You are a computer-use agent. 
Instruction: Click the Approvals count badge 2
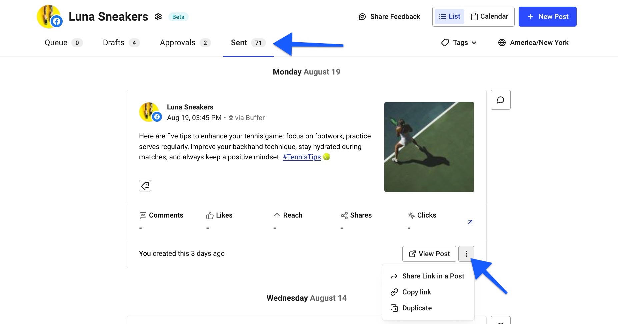point(205,43)
